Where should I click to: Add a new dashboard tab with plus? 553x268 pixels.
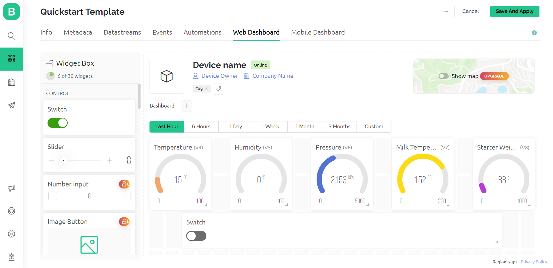click(187, 106)
